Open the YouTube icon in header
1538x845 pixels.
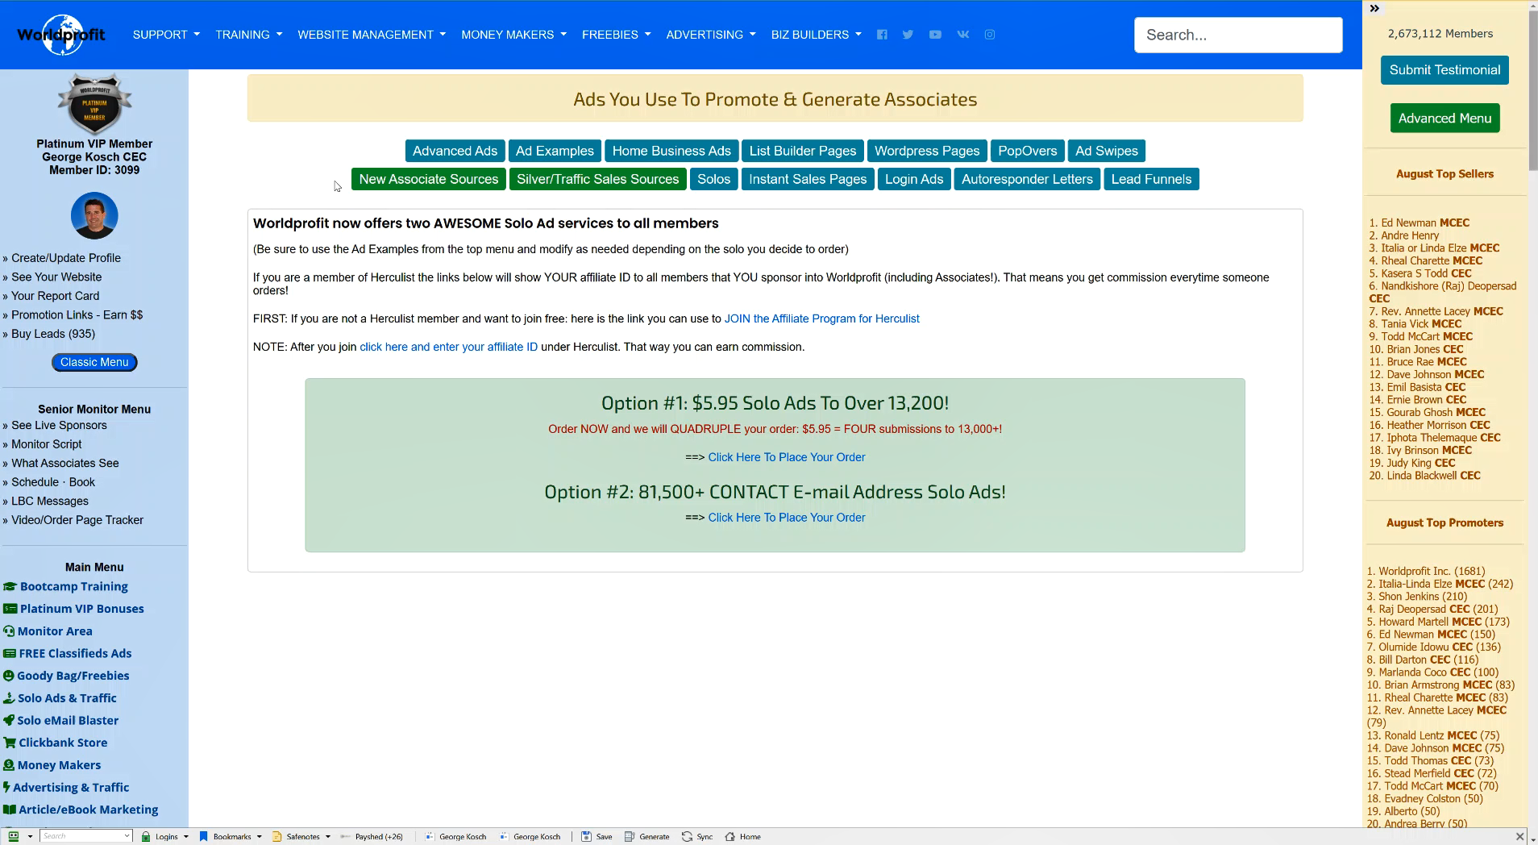coord(935,35)
